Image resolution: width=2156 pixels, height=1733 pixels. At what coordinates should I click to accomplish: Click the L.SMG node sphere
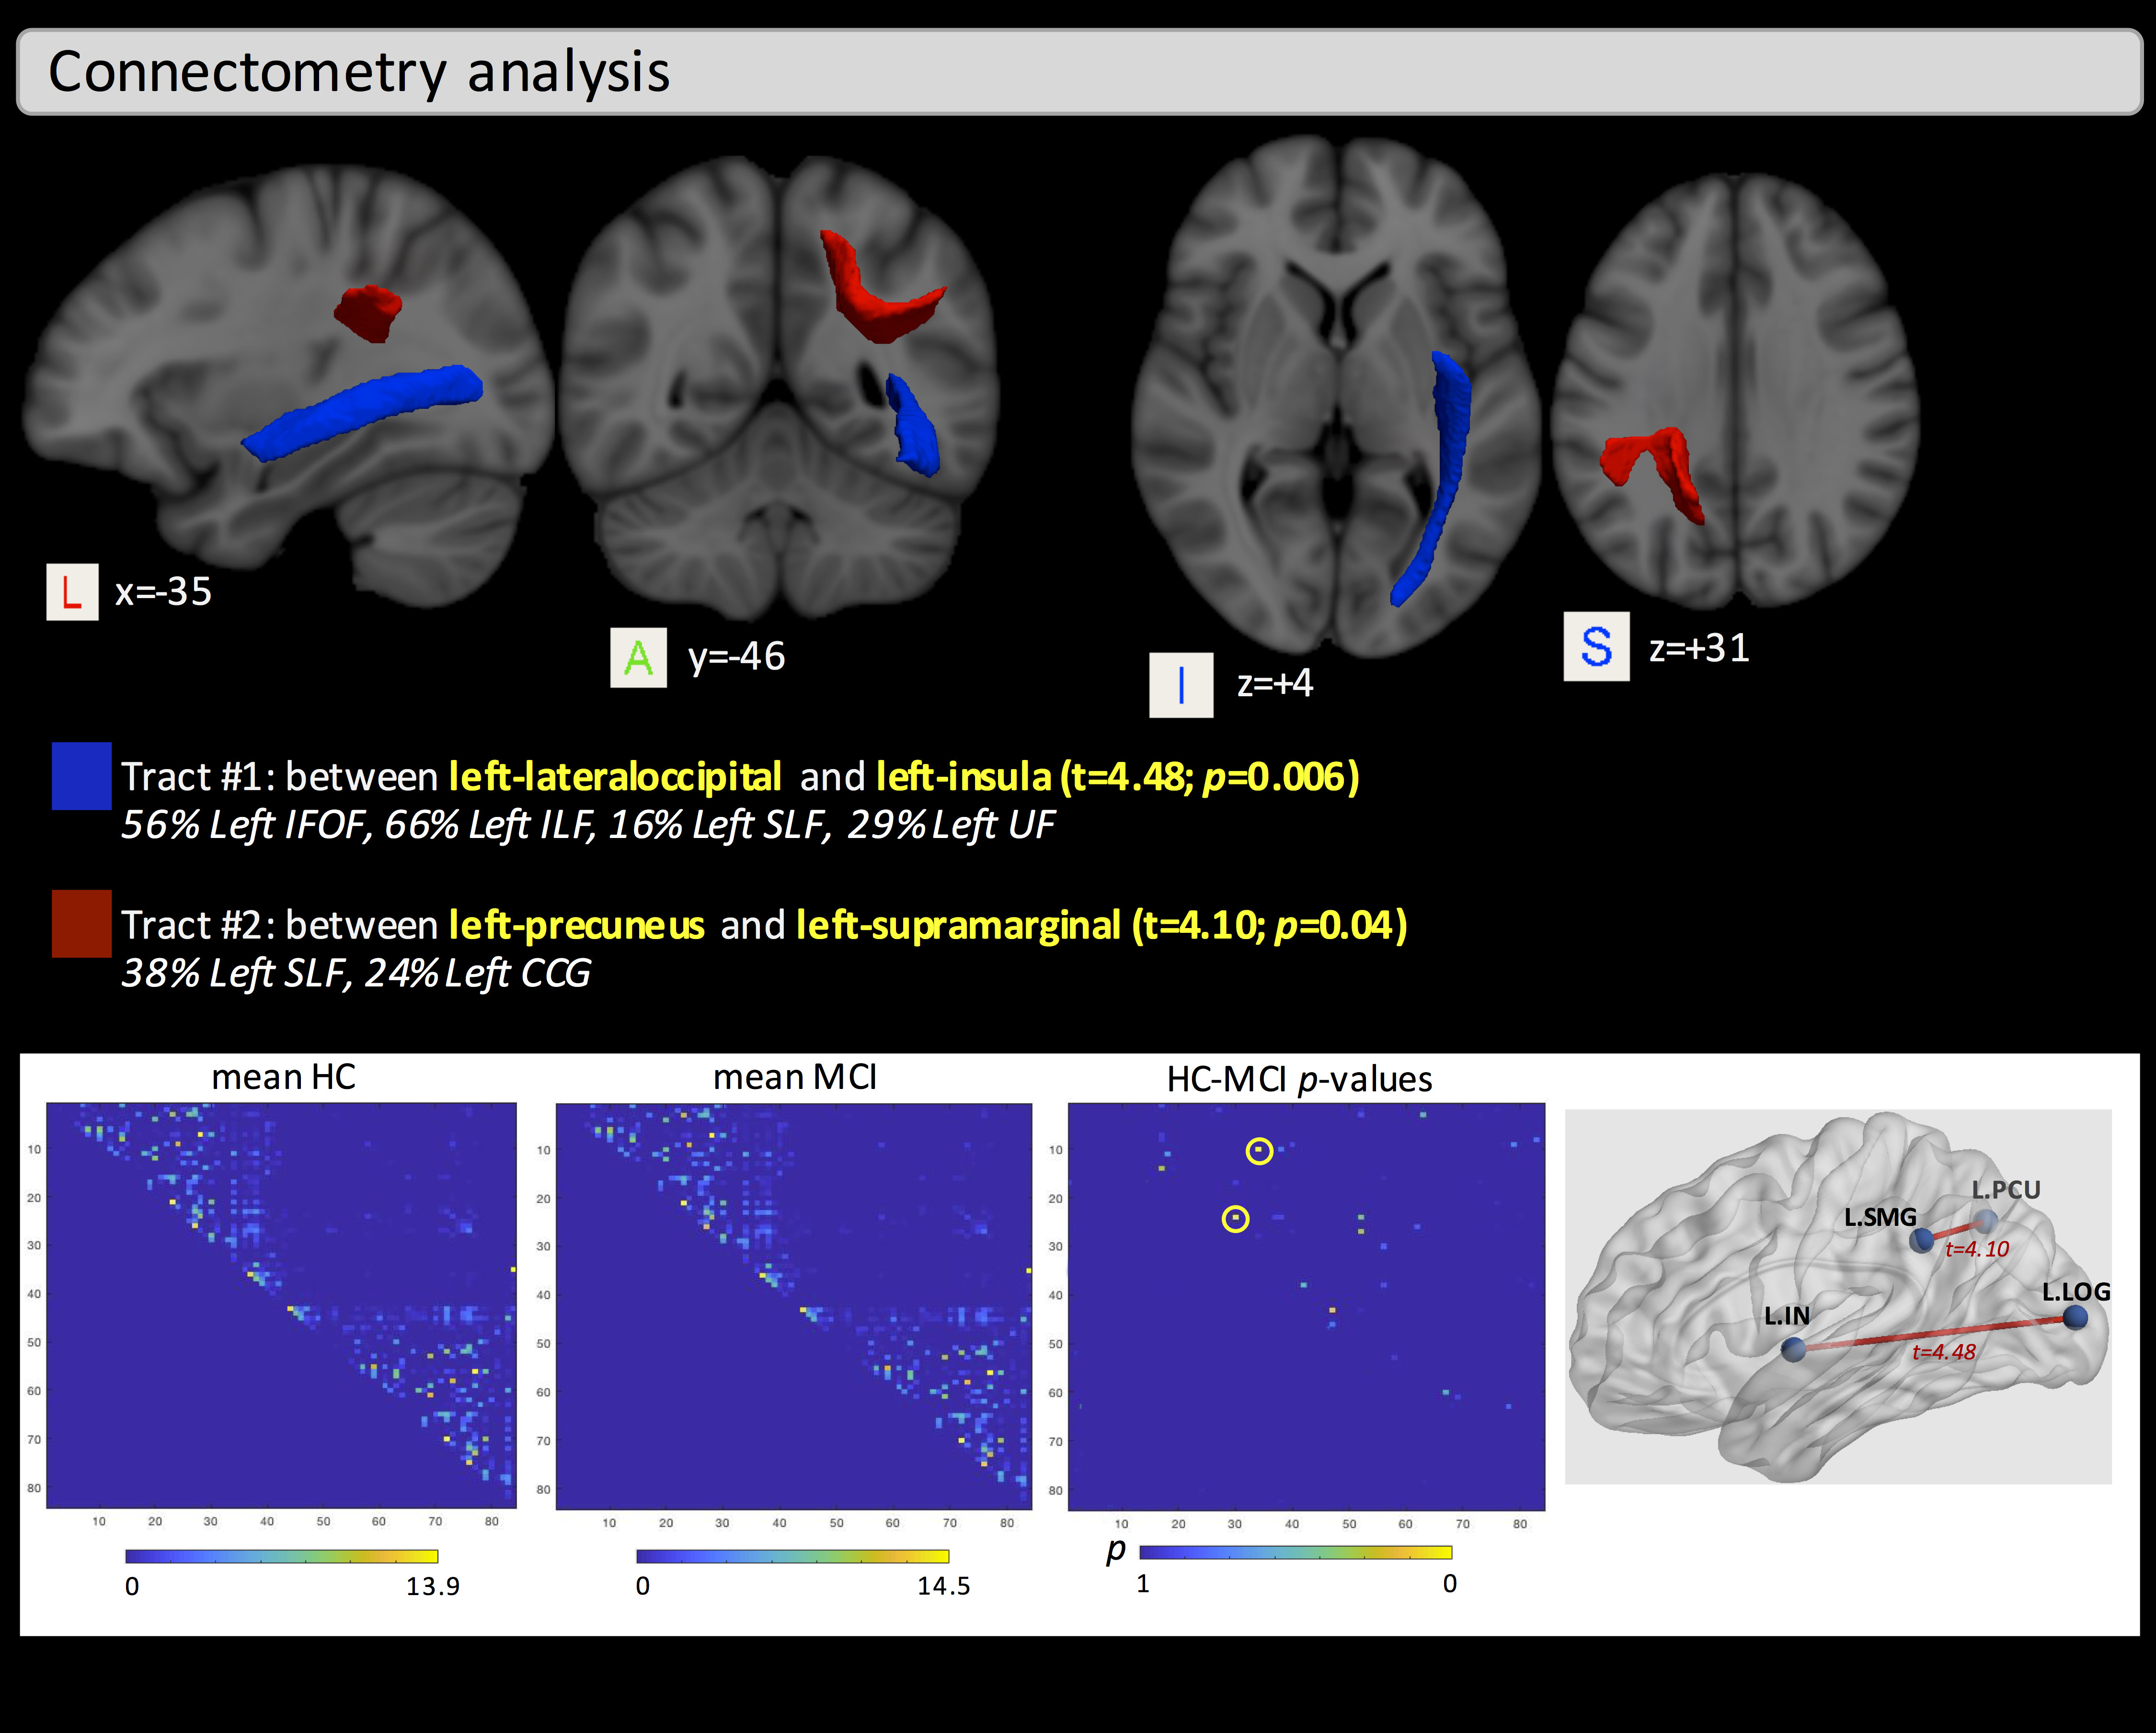(1921, 1240)
